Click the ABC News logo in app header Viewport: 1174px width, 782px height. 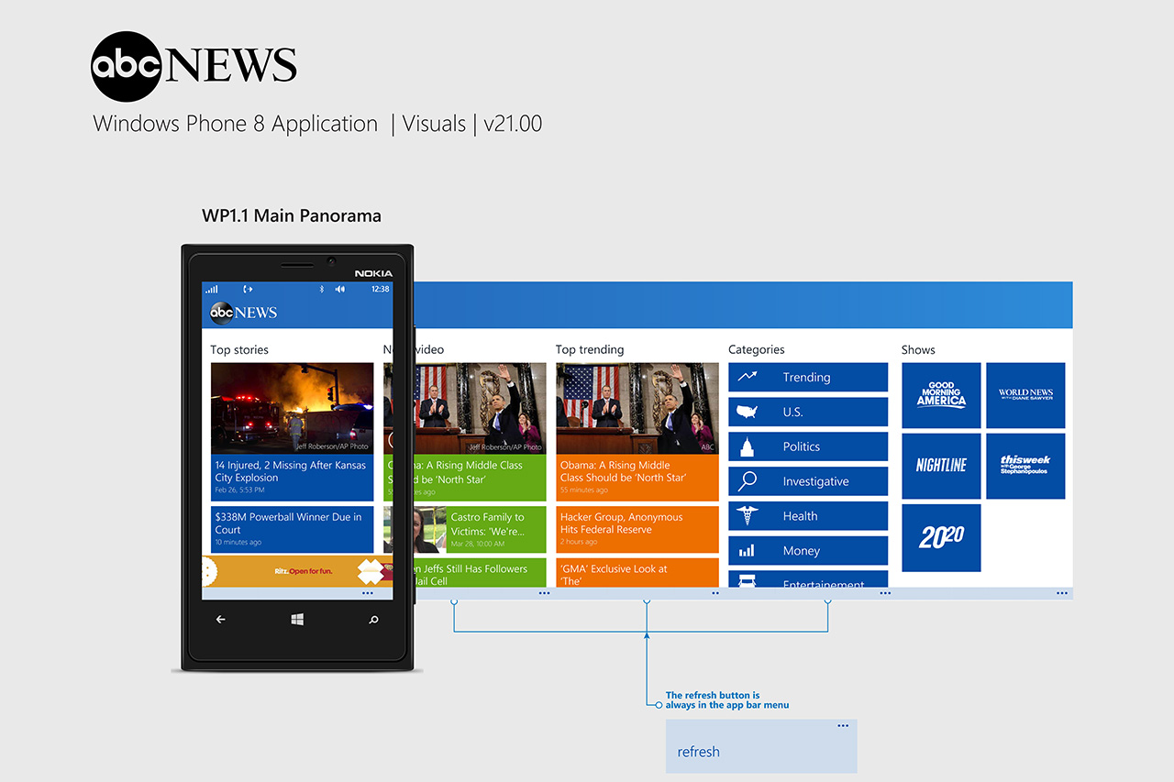pos(243,313)
